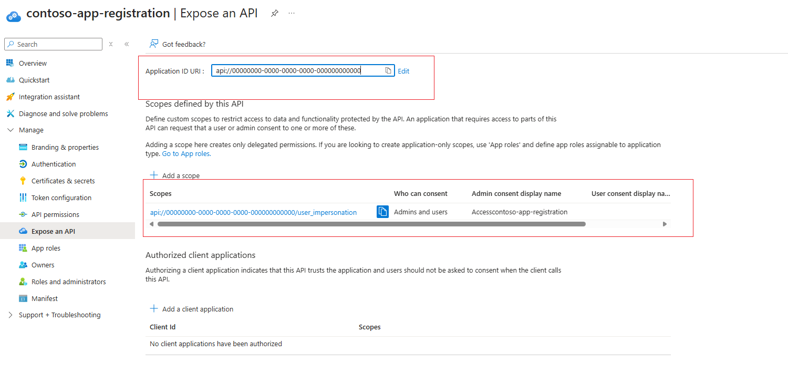Image resolution: width=788 pixels, height=384 pixels.
Task: Click the API permissions icon
Action: 23,214
